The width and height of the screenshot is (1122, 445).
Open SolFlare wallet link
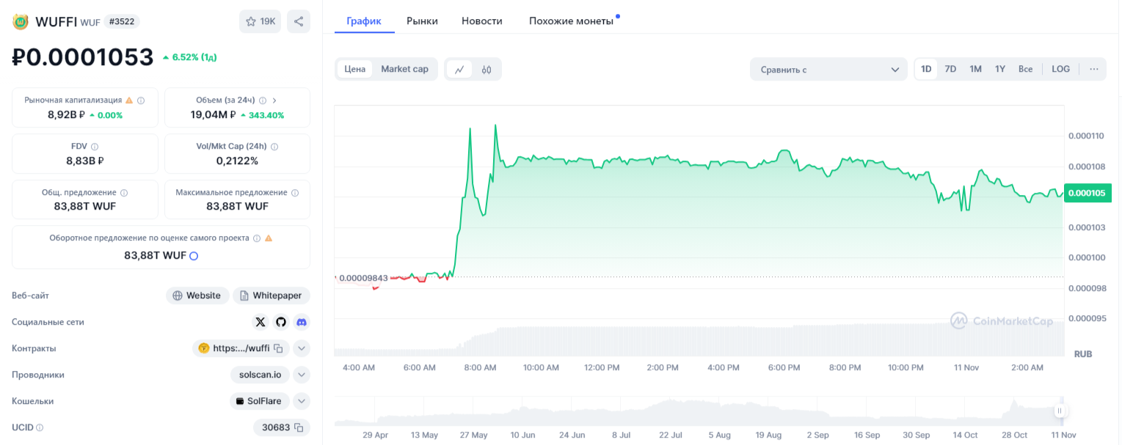tap(260, 401)
